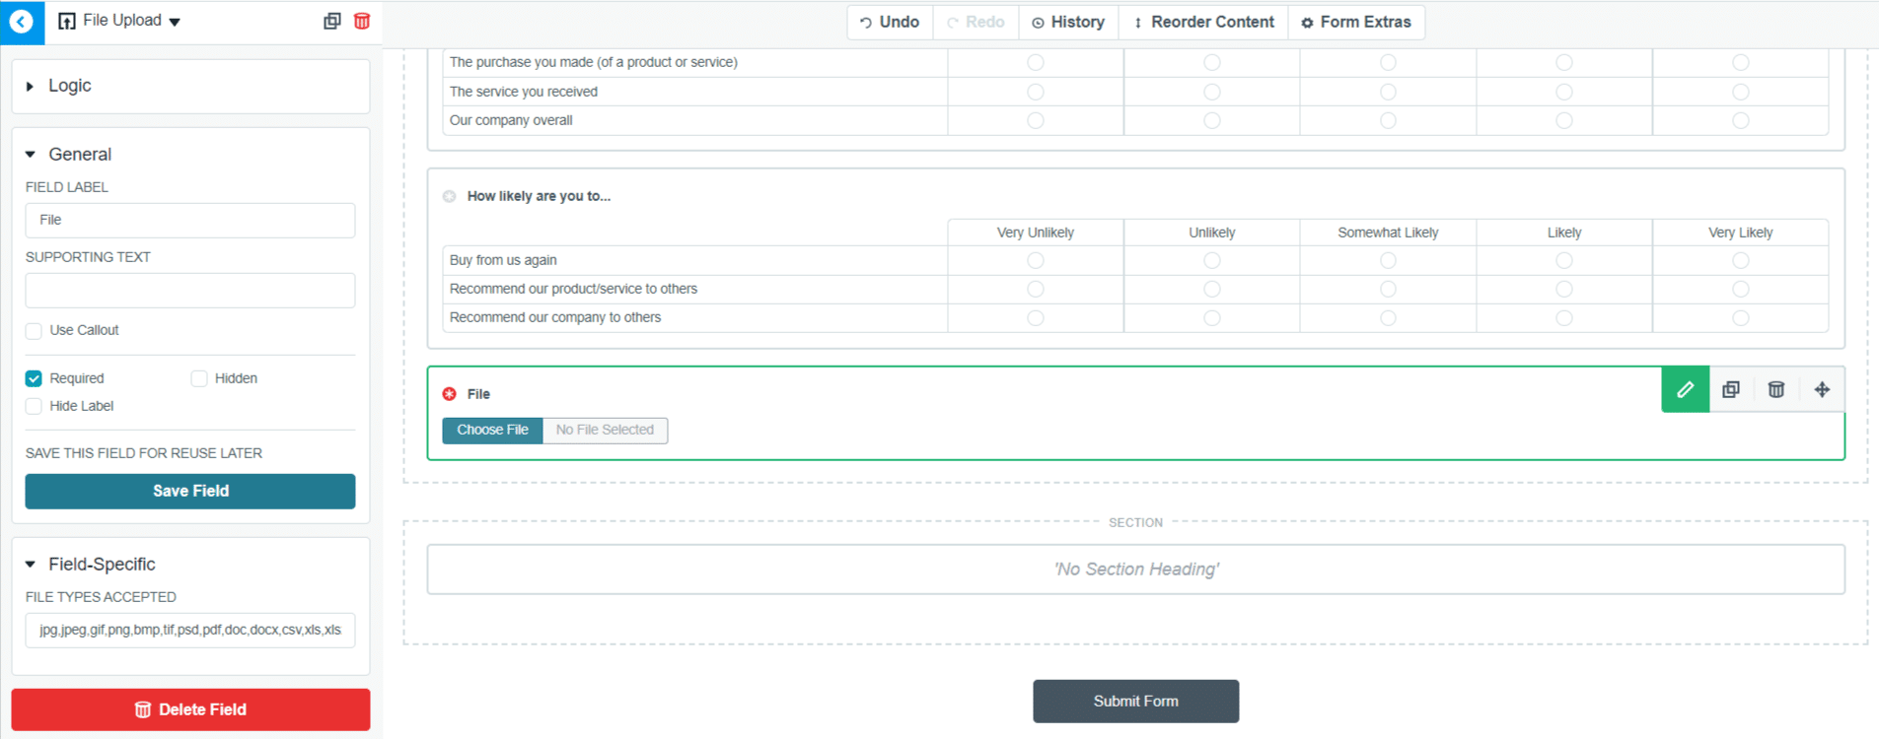Click the red Delete Field button
The image size is (1879, 739).
point(190,709)
